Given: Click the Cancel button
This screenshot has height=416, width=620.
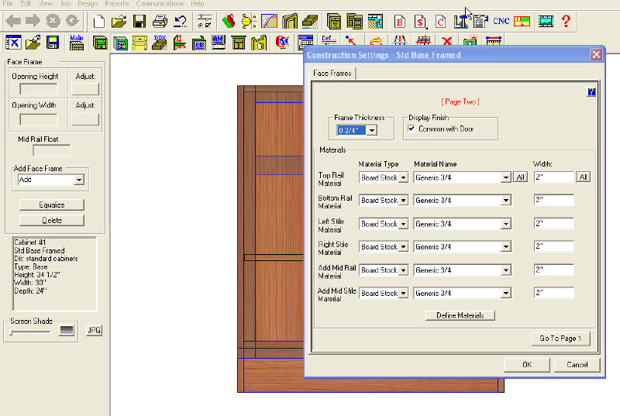Looking at the screenshot, I should [x=577, y=365].
